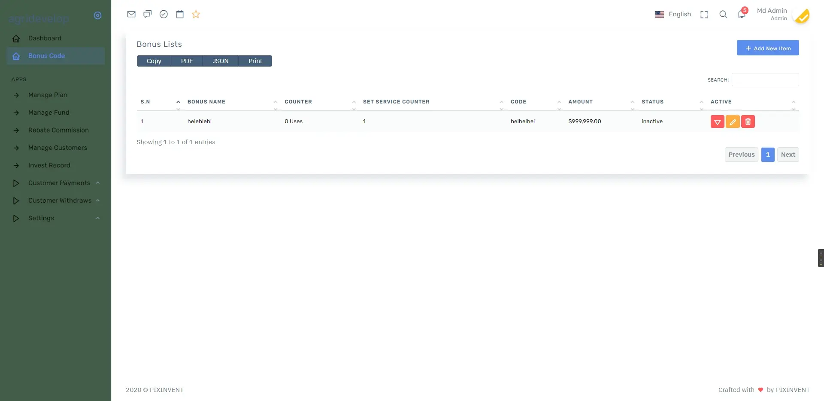Click the Next pagination button
824x401 pixels.
point(788,155)
